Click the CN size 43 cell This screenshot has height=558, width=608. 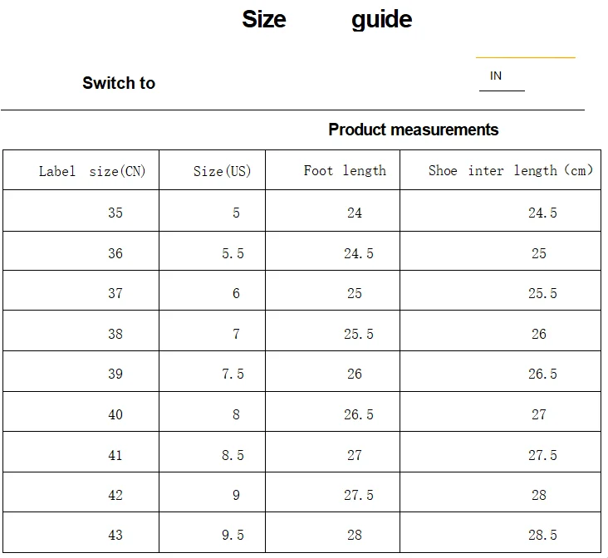(x=81, y=532)
